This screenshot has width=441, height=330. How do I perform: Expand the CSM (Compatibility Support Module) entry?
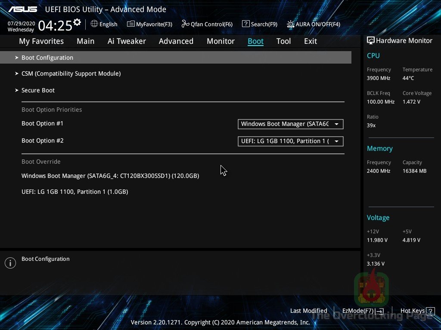point(71,73)
